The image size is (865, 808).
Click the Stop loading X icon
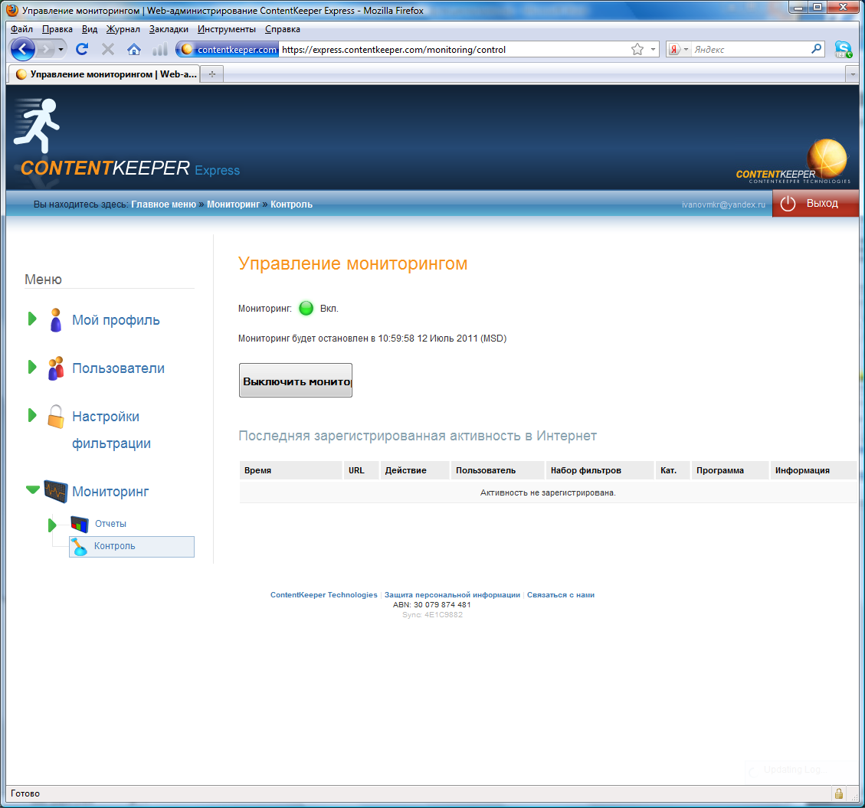[108, 49]
